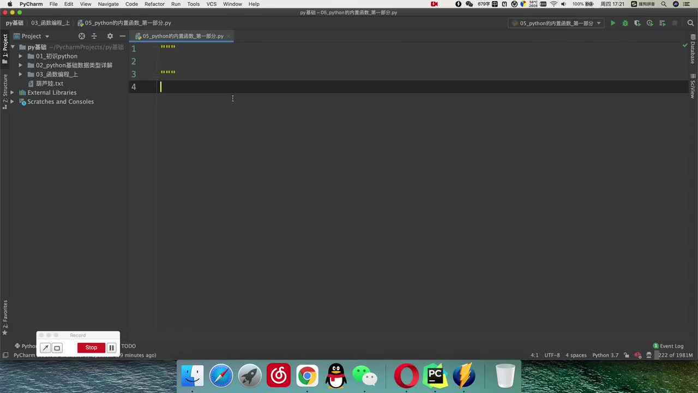Run the current configuration with green play icon
Viewport: 698px width, 393px height.
point(613,23)
